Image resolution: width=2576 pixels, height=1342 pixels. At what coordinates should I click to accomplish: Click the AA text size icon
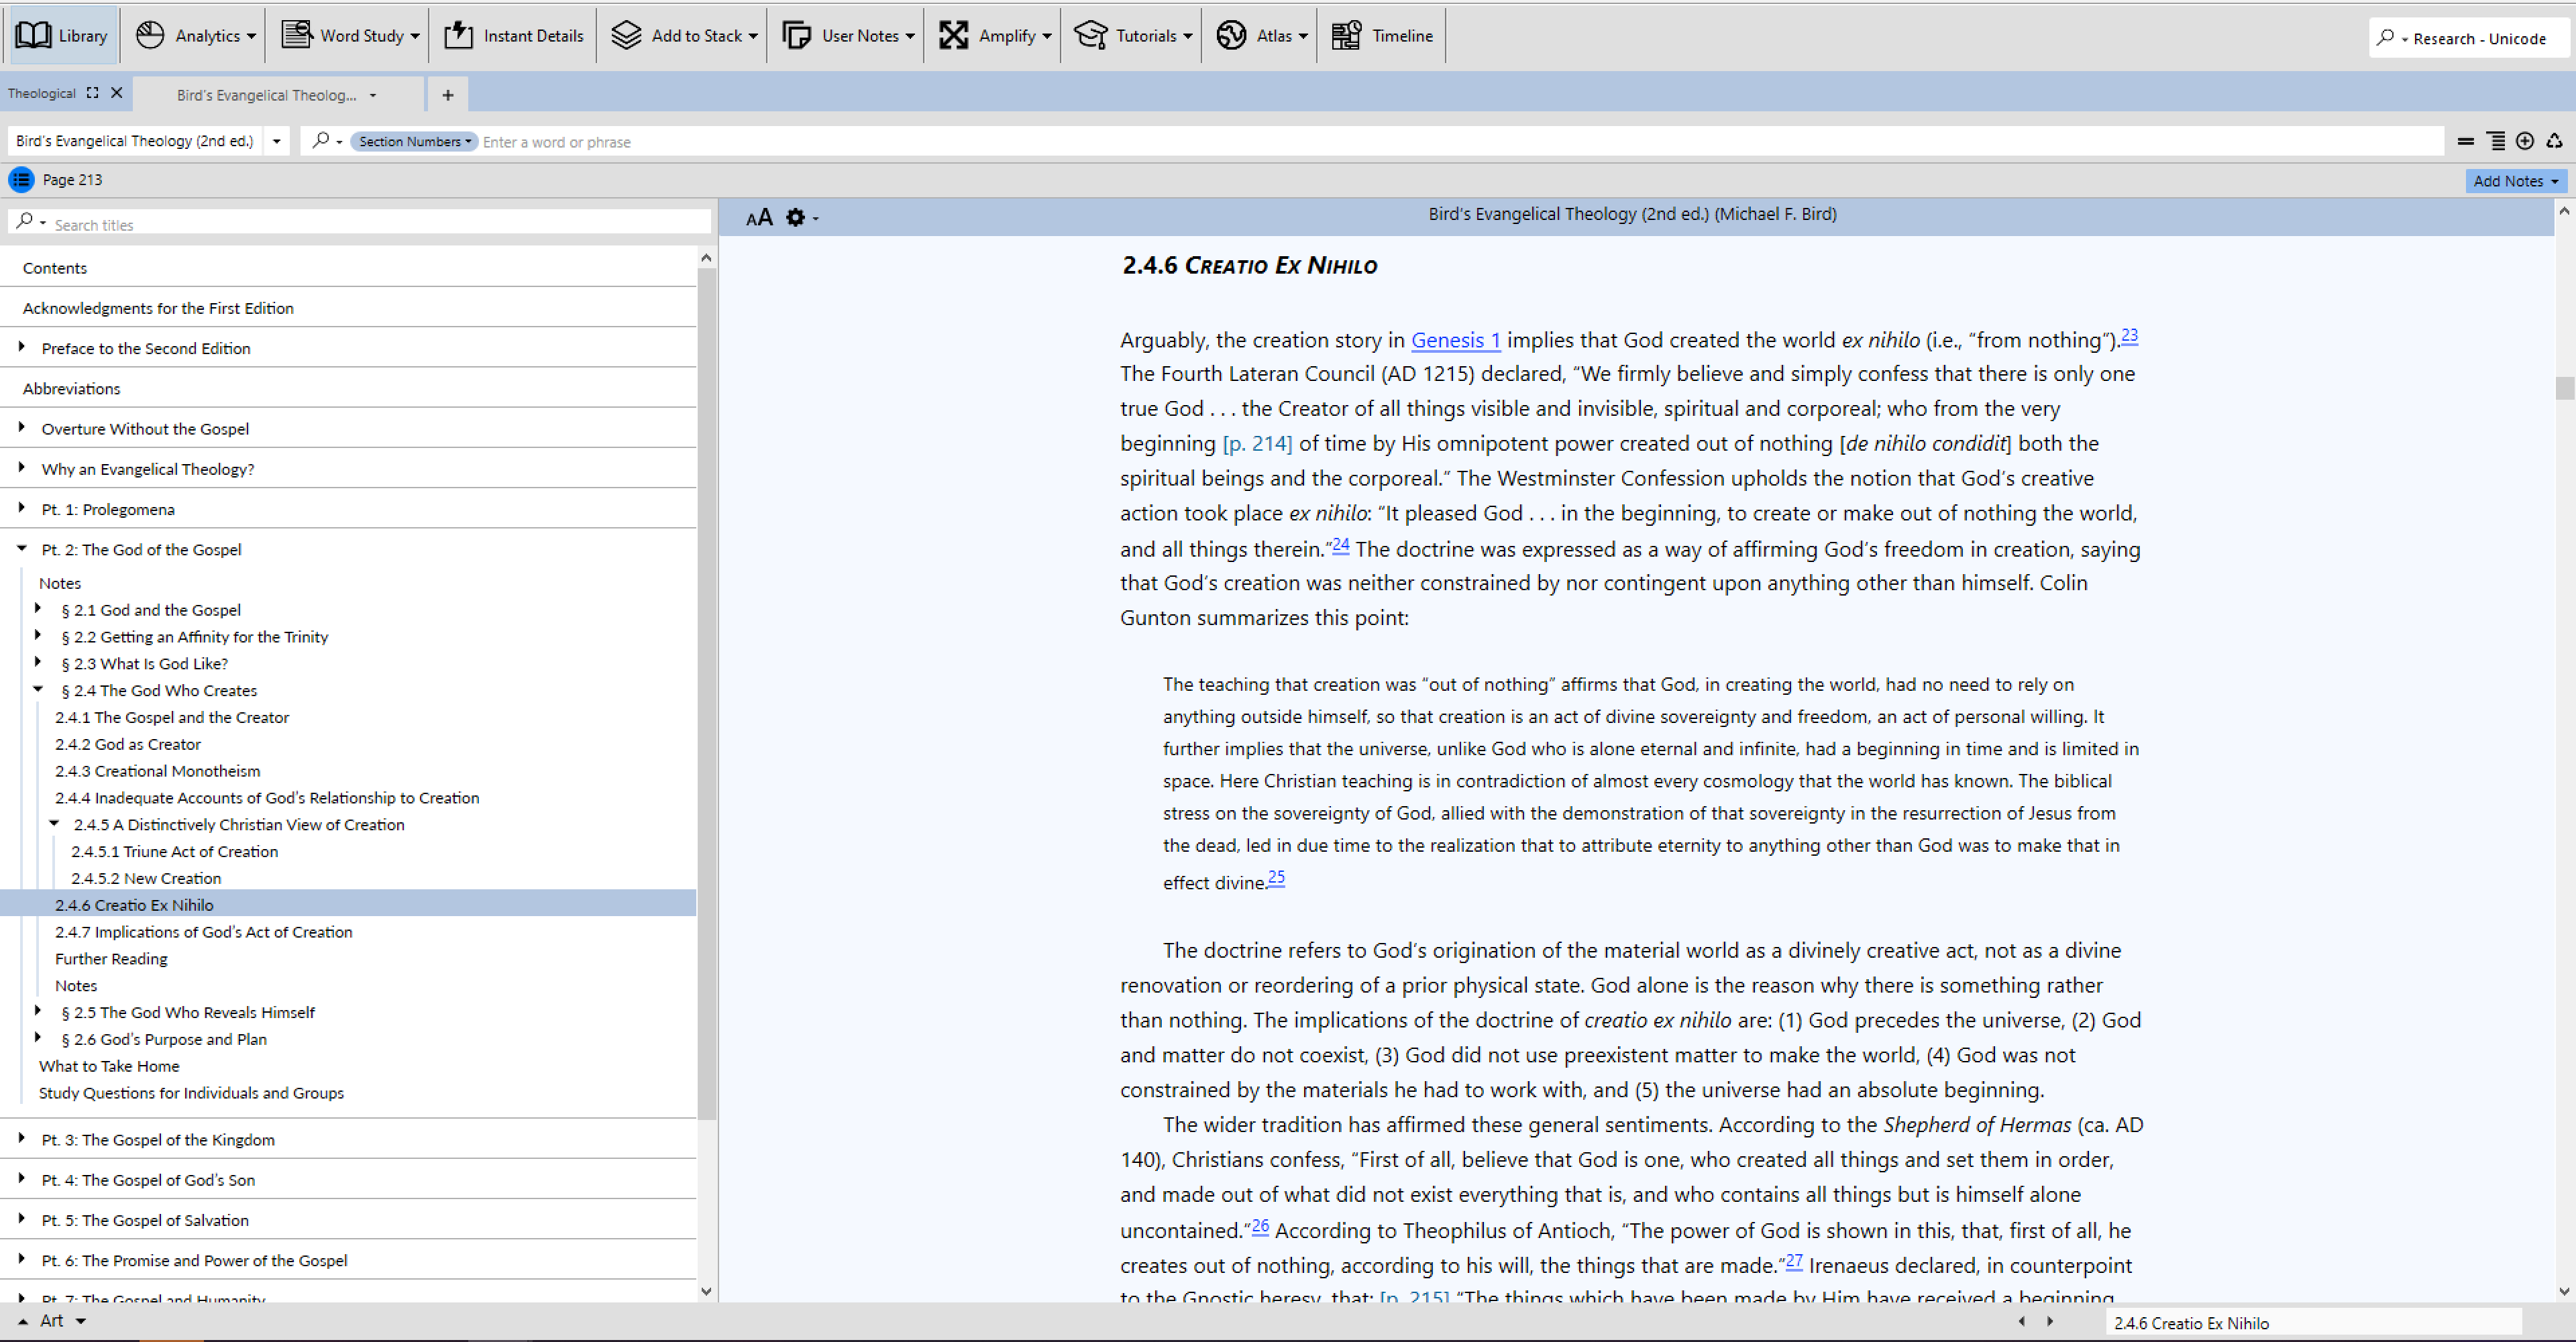759,217
